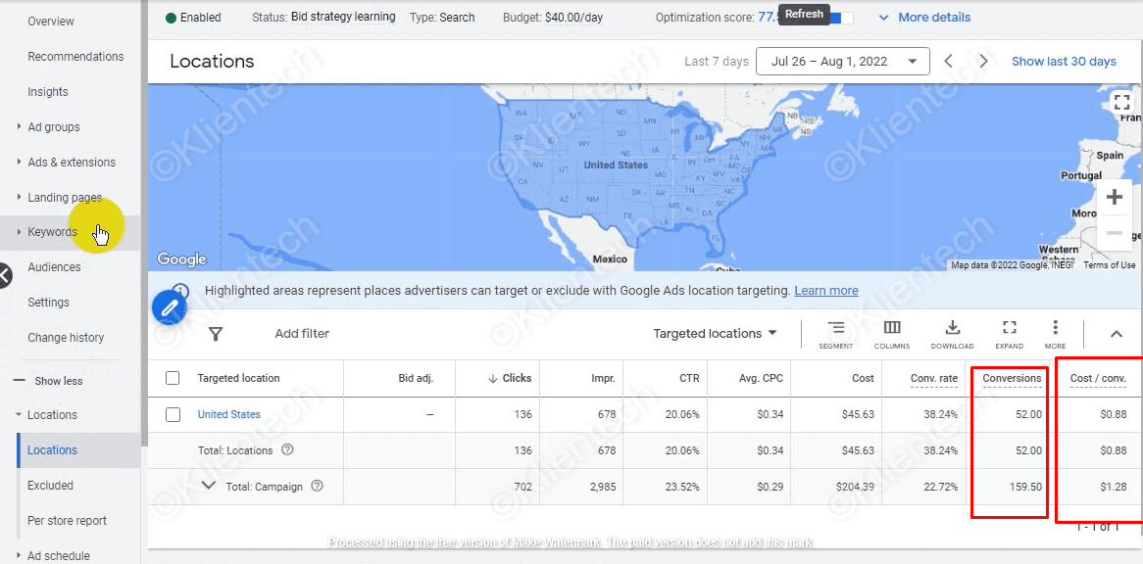Image resolution: width=1143 pixels, height=564 pixels.
Task: Check the United States row checkbox
Action: point(174,414)
